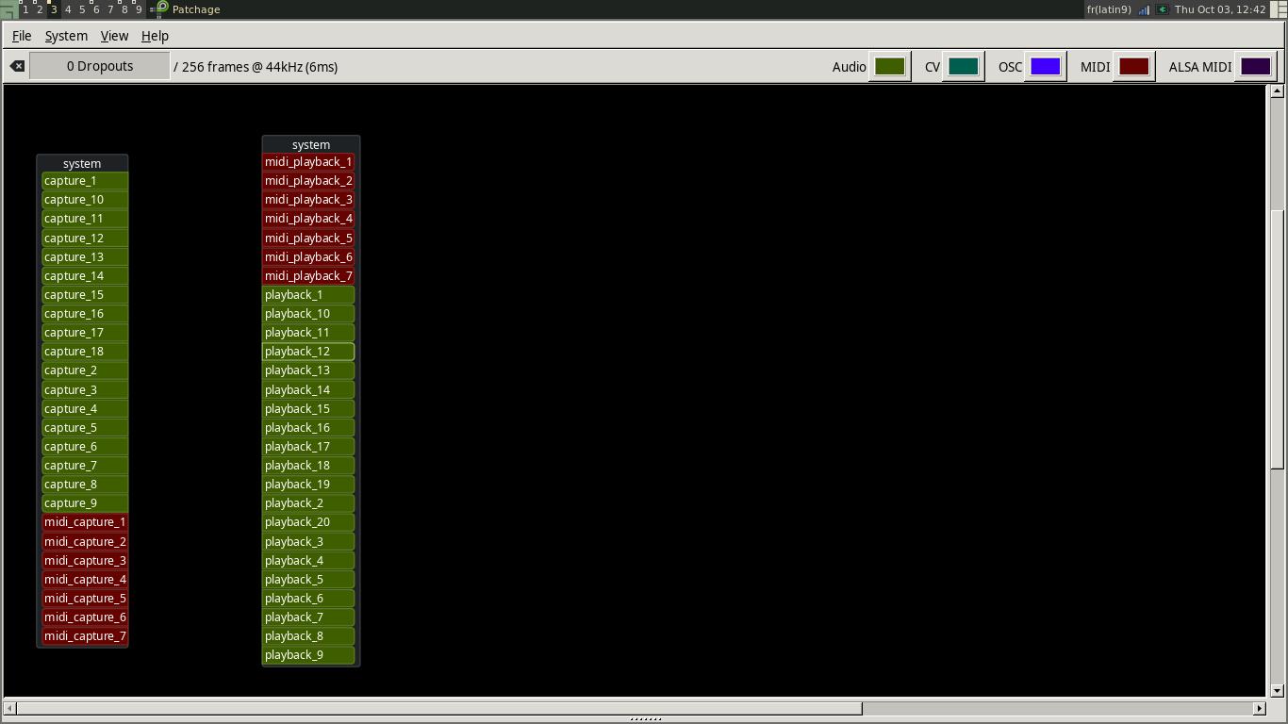1288x724 pixels.
Task: Click the Patchage icon in the taskbar
Action: (162, 8)
